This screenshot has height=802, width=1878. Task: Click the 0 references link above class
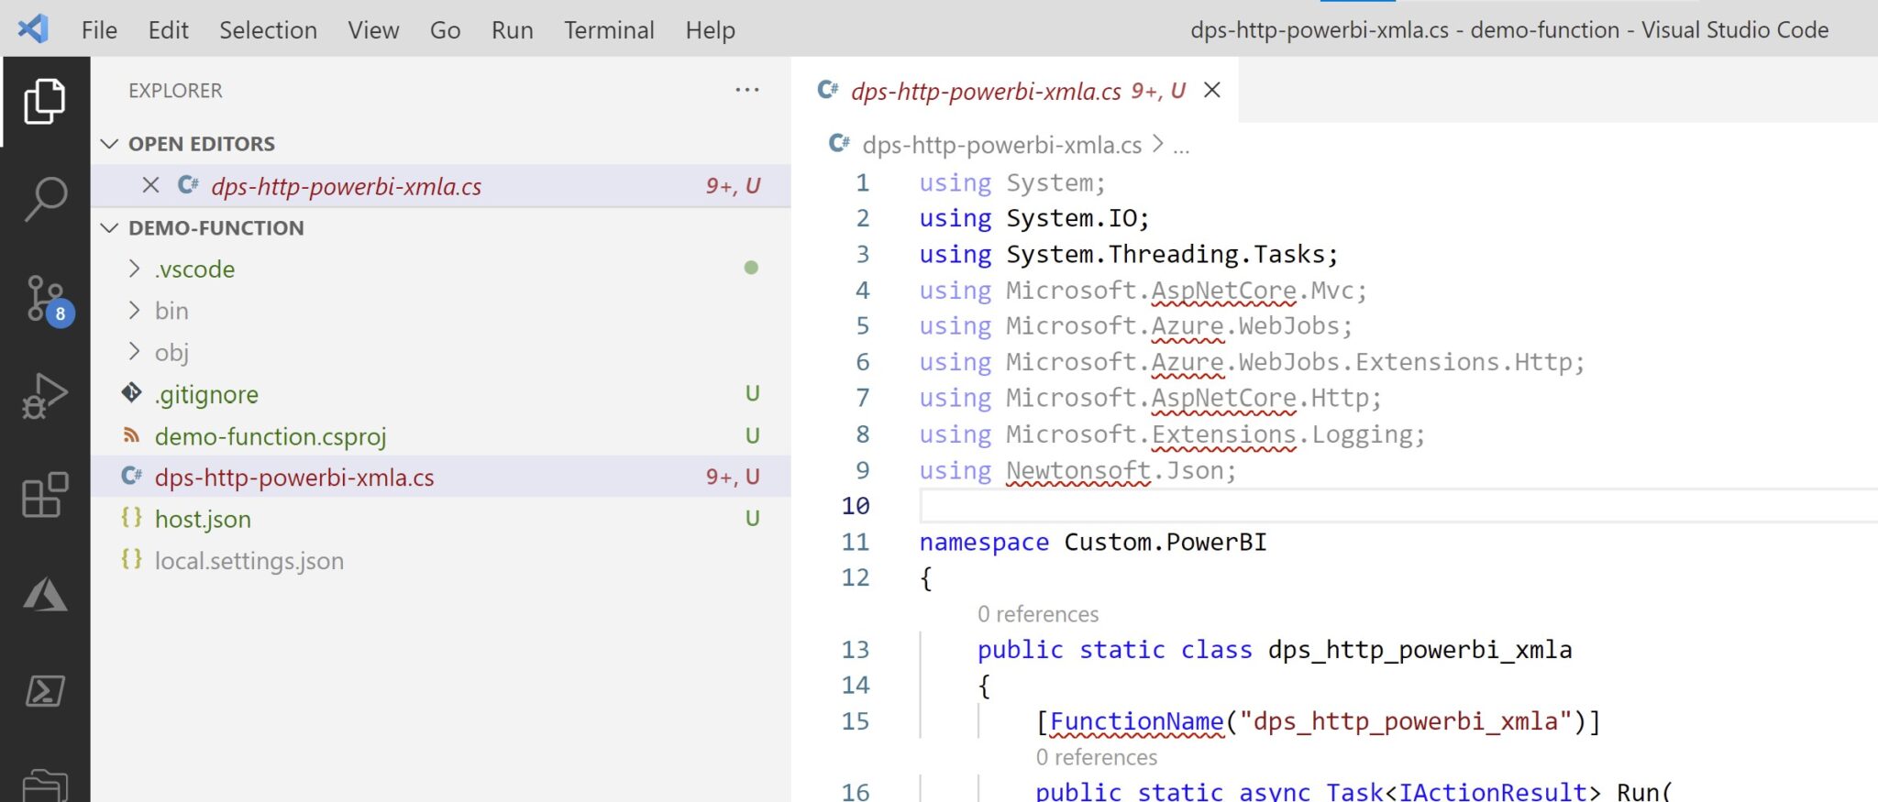[1037, 614]
